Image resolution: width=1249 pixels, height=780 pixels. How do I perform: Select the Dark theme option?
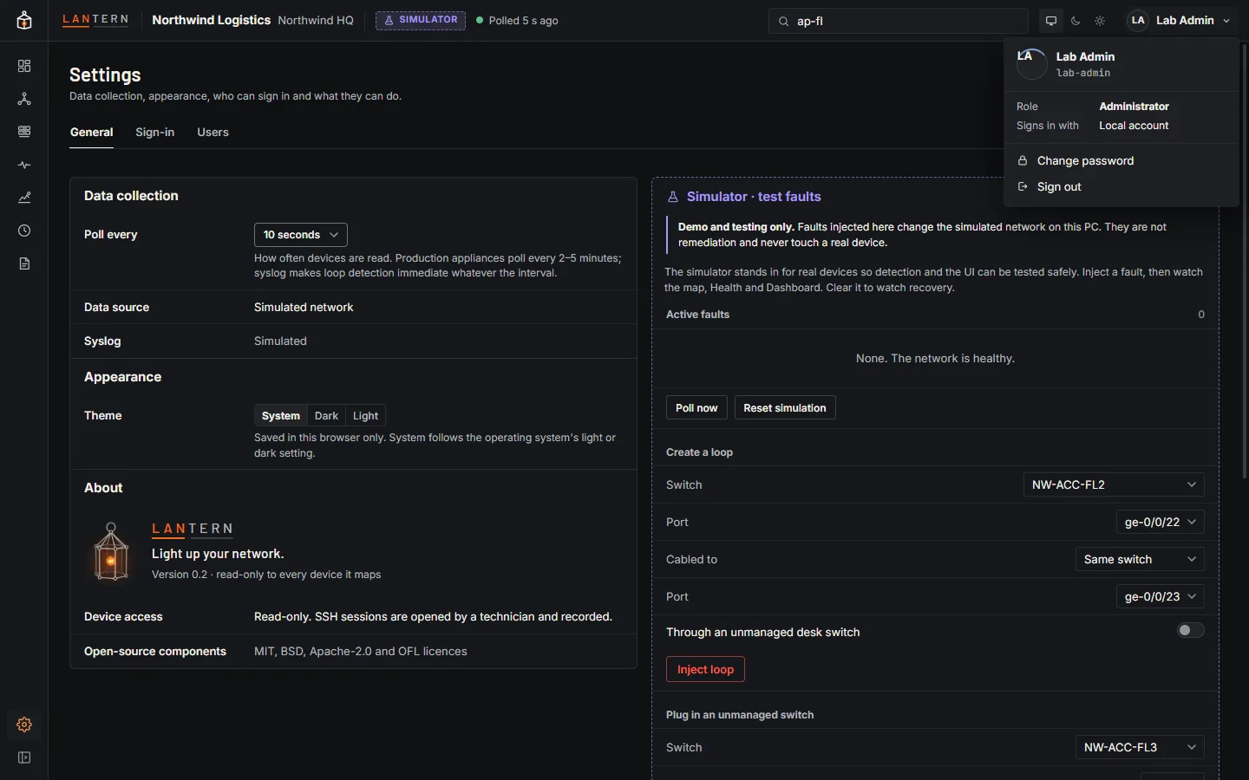click(x=326, y=416)
